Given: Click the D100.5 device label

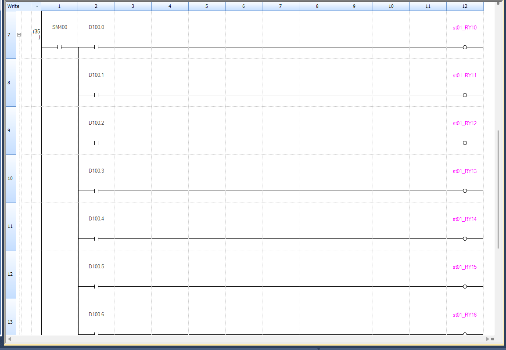Looking at the screenshot, I should tap(96, 267).
